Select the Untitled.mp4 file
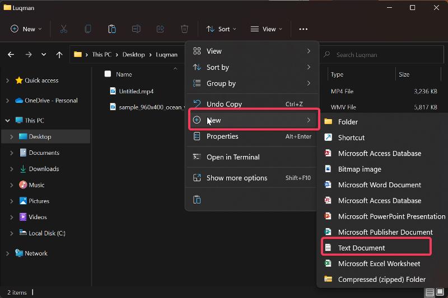The image size is (448, 298). [136, 91]
